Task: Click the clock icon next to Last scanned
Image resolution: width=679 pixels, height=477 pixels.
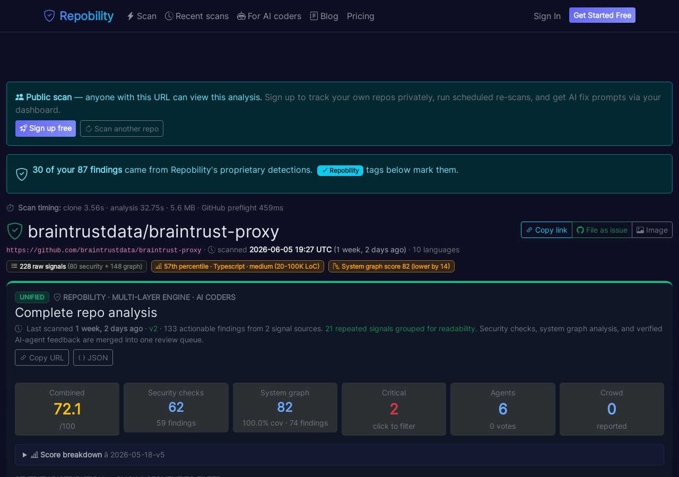Action: click(19, 329)
